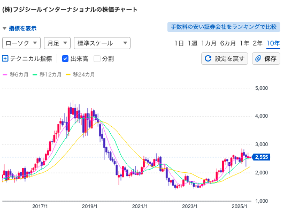This screenshot has height=214, width=284.
Task: Click the 5,000 price axis label
Action: (x=262, y=88)
